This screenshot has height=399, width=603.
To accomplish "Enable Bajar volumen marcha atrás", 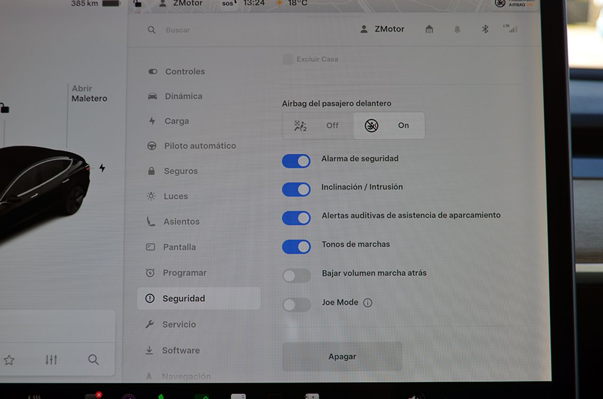I will [x=296, y=276].
